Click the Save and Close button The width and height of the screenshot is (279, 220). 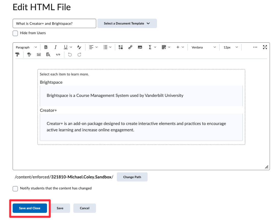[x=30, y=208]
